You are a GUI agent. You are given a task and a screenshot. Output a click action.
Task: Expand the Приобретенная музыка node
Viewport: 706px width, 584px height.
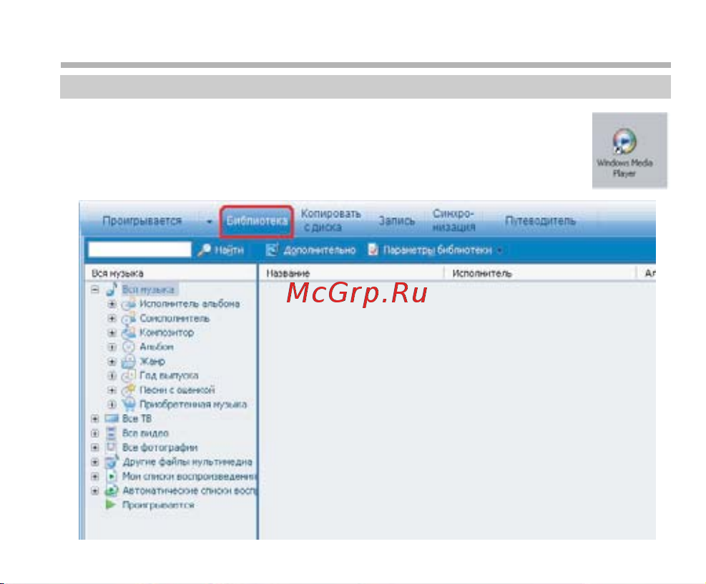[112, 405]
